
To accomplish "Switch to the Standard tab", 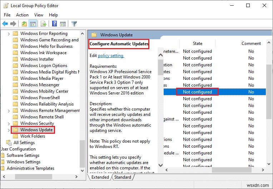I will point(123,177).
